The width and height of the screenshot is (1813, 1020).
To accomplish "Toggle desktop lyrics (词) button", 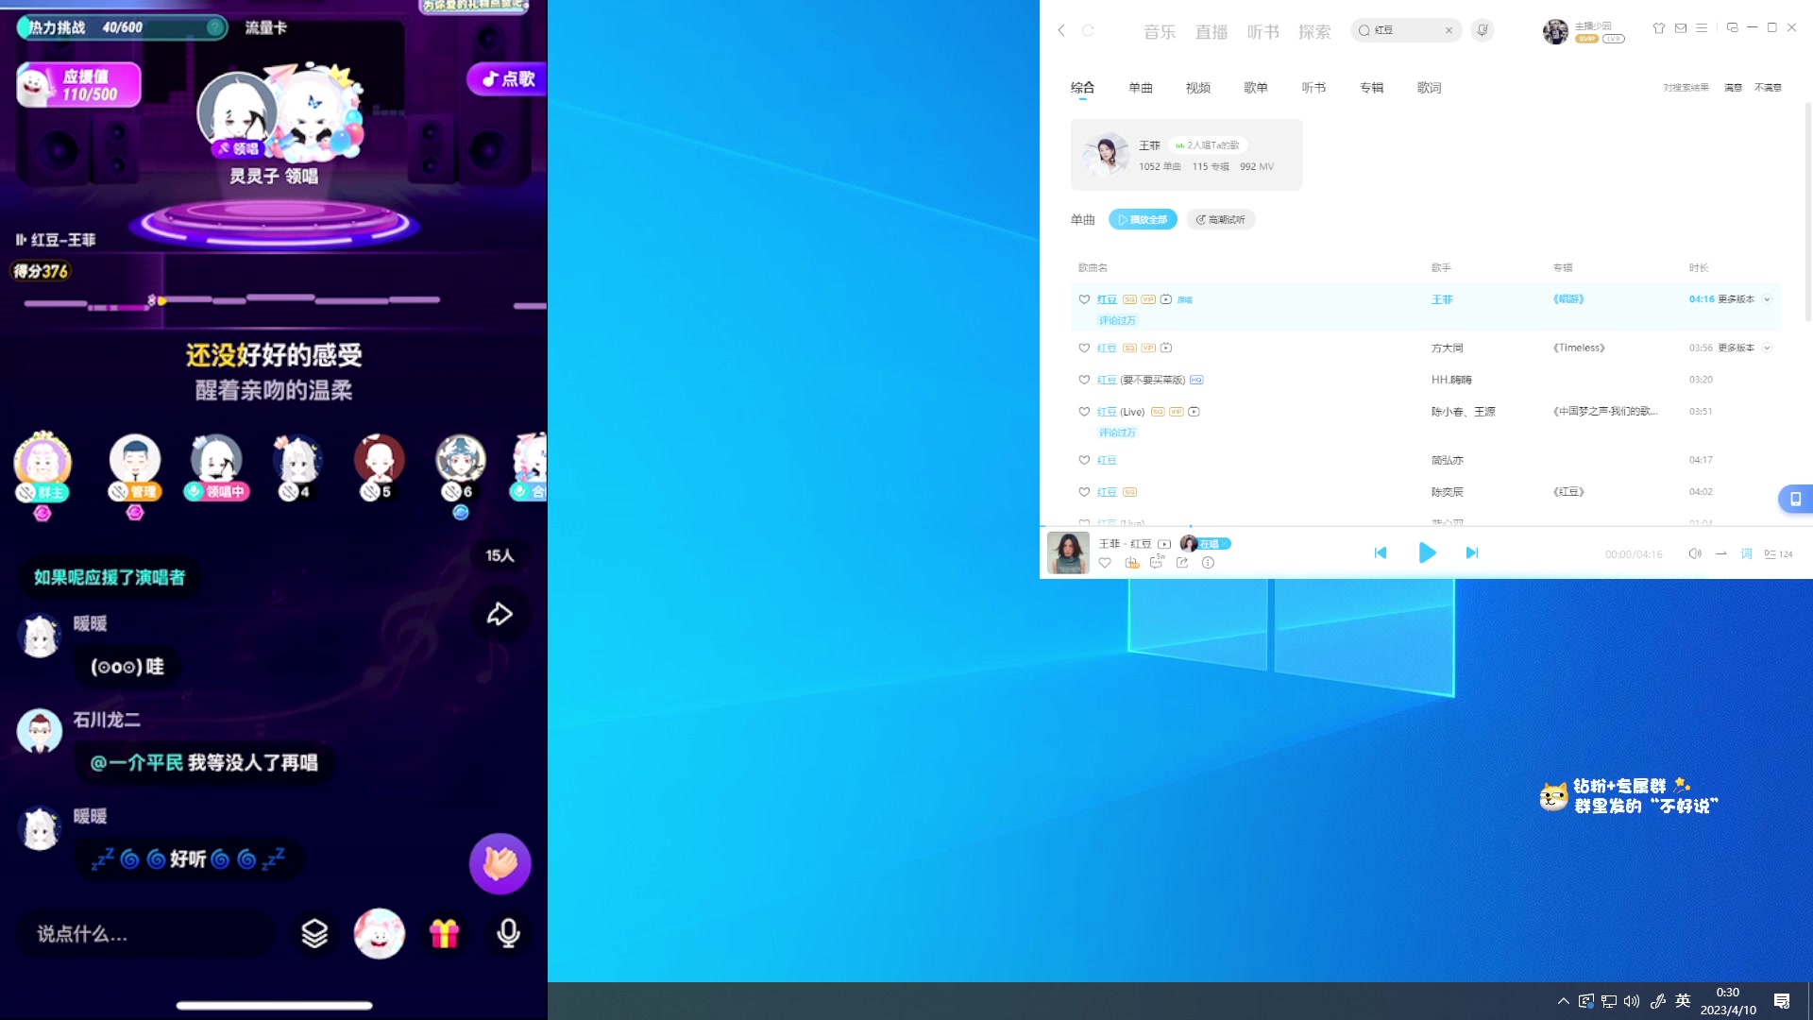I will click(1746, 554).
